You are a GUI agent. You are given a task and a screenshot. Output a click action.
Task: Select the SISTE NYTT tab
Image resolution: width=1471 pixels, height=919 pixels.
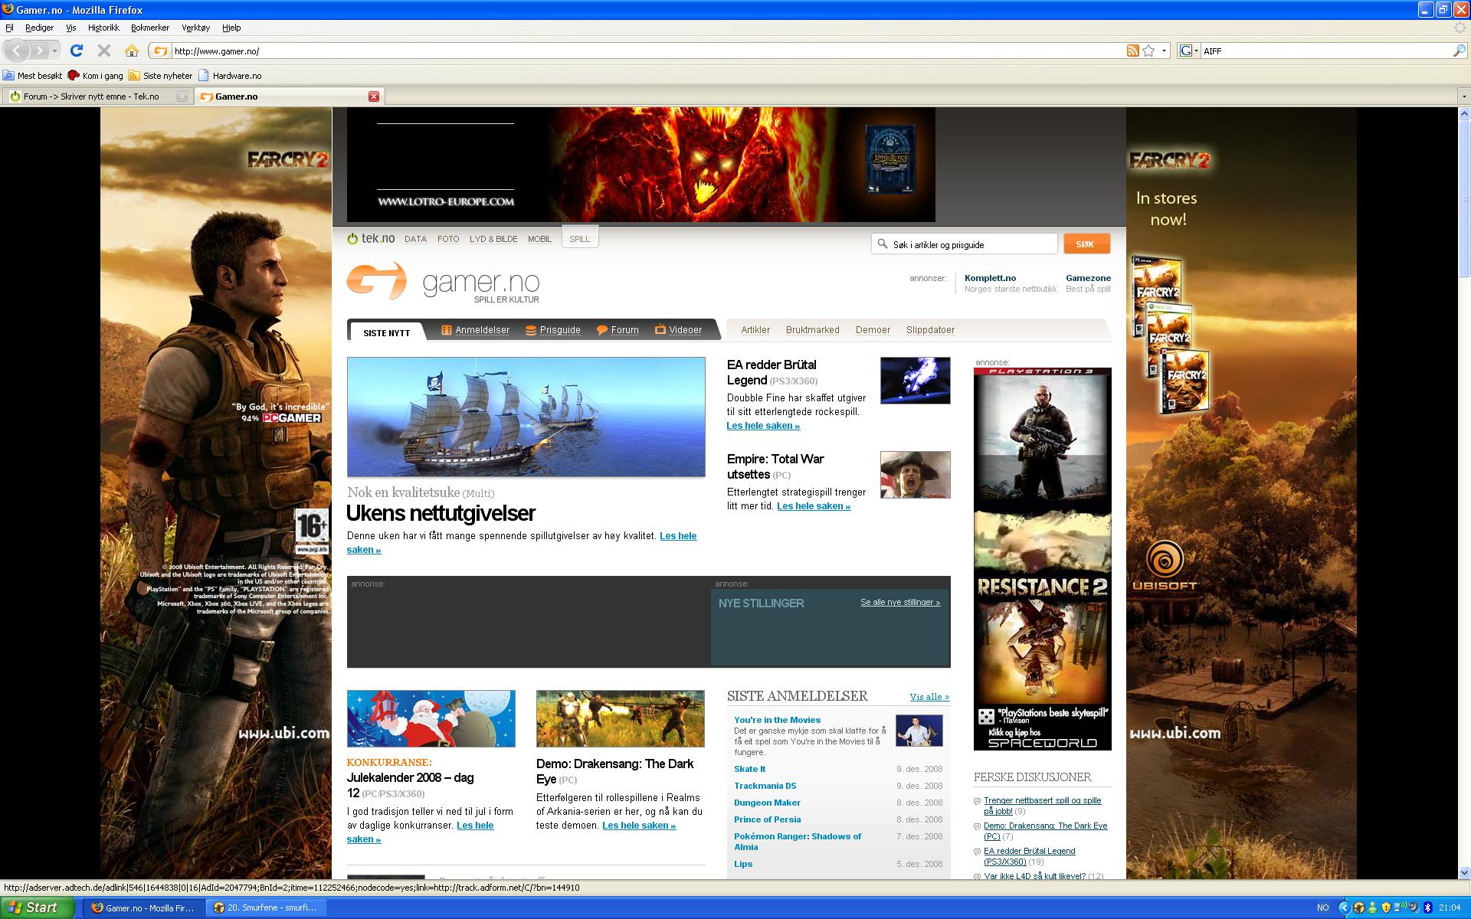point(386,332)
